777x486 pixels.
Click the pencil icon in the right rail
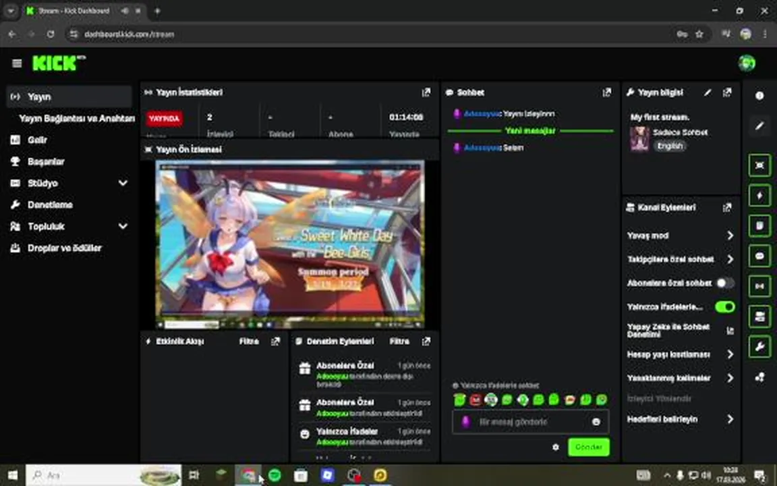click(759, 126)
